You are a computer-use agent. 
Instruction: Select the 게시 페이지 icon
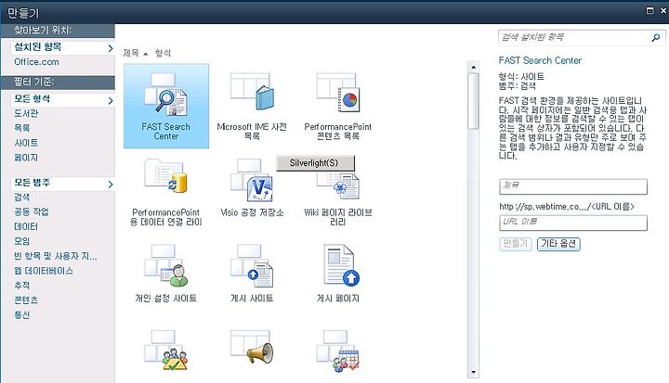click(x=341, y=264)
